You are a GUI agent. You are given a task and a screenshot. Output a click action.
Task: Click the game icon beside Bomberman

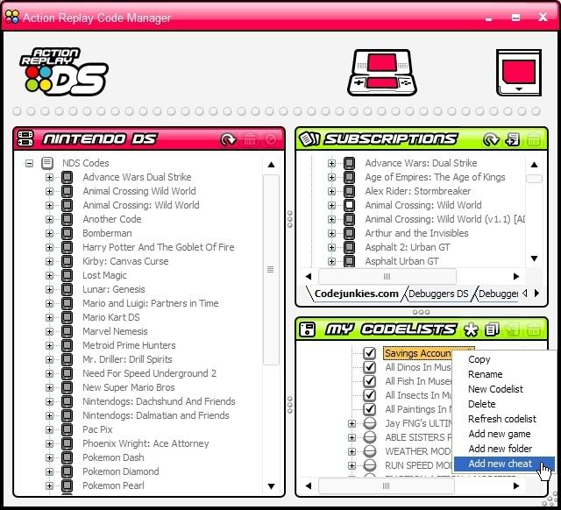point(67,233)
